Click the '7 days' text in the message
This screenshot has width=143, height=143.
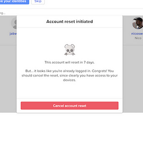point(89,62)
